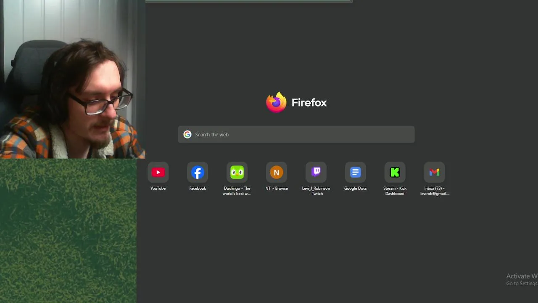Click the Google Docs label text

[x=356, y=189]
